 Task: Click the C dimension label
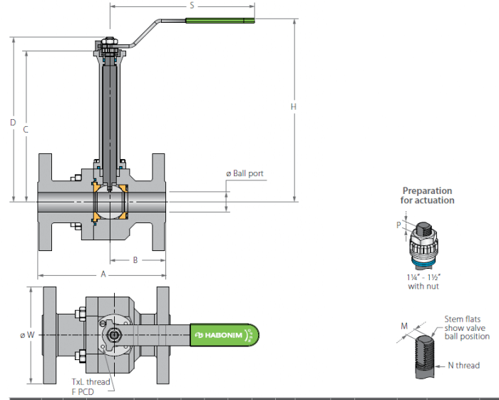tap(26, 130)
